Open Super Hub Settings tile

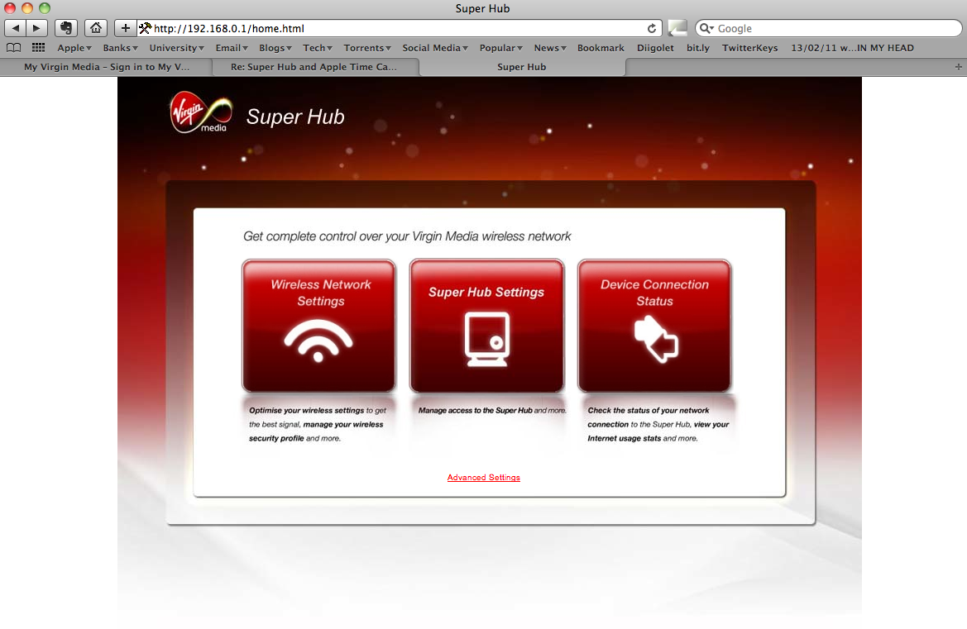[486, 326]
